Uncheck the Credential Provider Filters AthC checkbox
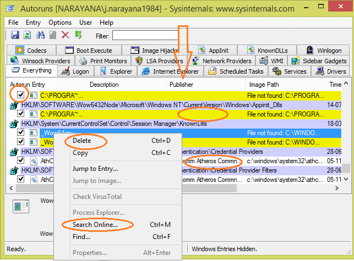This screenshot has width=354, height=261. 20,179
